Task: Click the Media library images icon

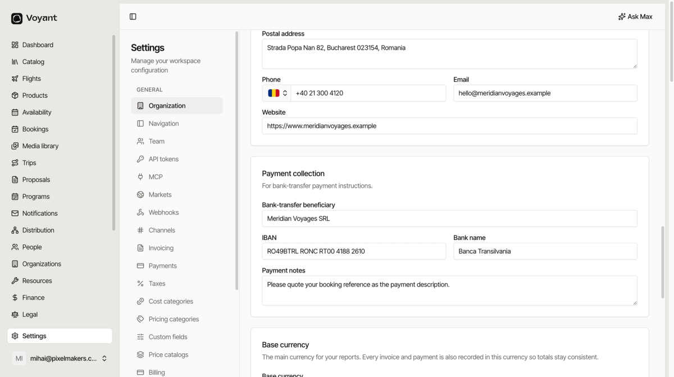Action: click(15, 146)
